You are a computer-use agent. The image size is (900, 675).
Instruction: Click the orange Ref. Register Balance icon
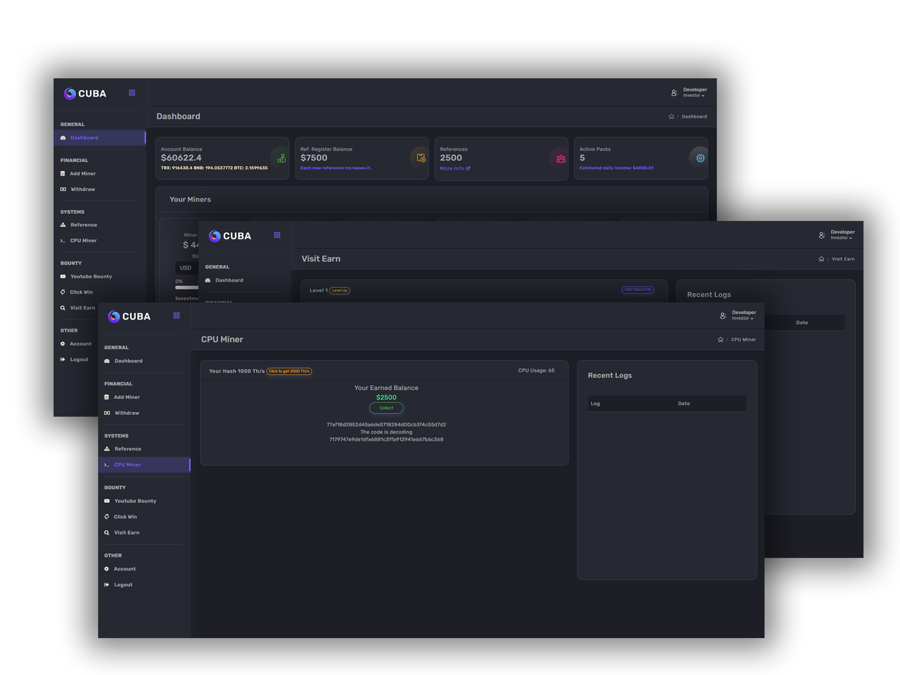(x=421, y=158)
